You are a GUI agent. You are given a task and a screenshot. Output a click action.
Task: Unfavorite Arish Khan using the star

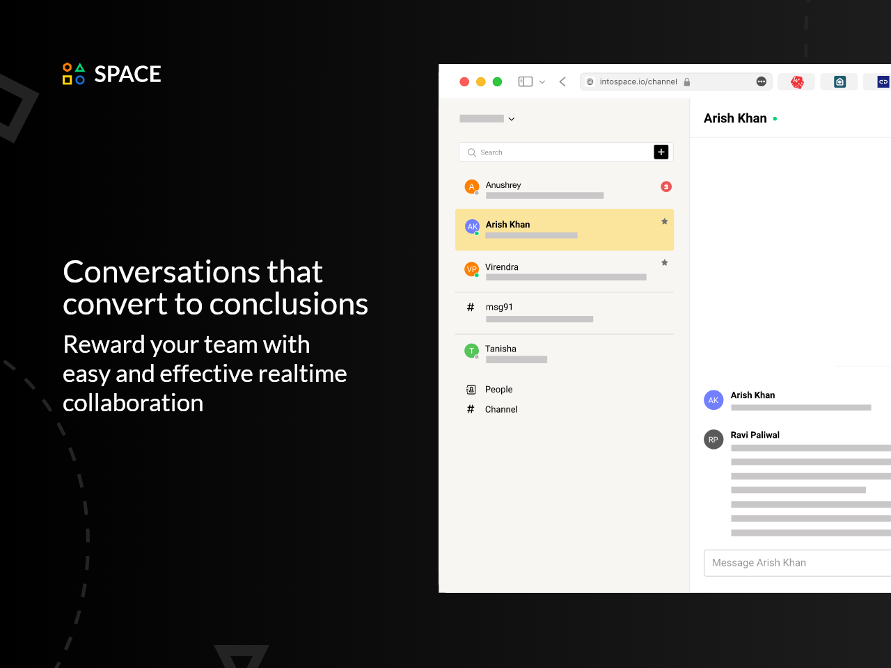(664, 221)
